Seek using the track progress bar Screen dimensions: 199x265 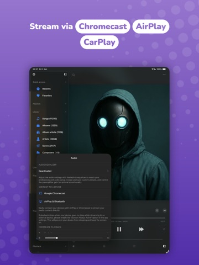138,218
